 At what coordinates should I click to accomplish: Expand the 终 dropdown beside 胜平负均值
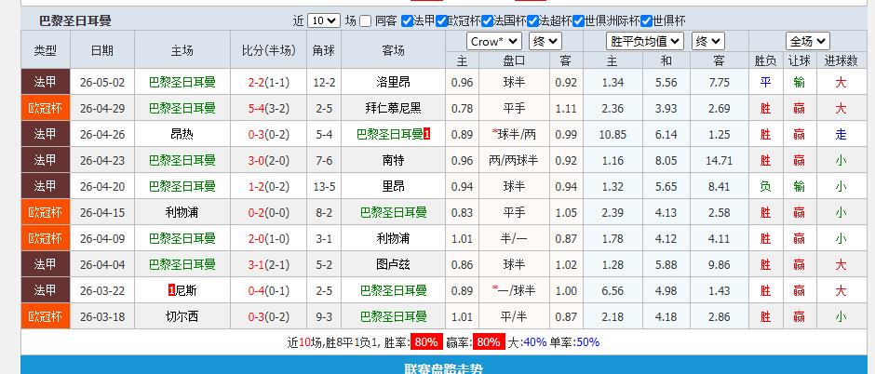click(708, 41)
